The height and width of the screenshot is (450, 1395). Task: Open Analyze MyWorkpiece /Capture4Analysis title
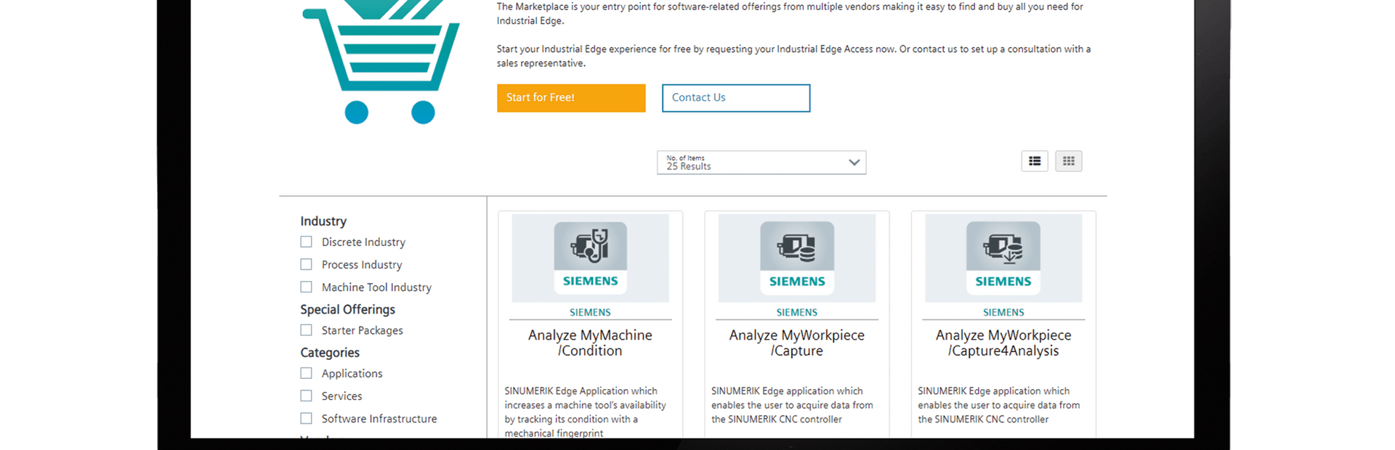coord(1003,343)
